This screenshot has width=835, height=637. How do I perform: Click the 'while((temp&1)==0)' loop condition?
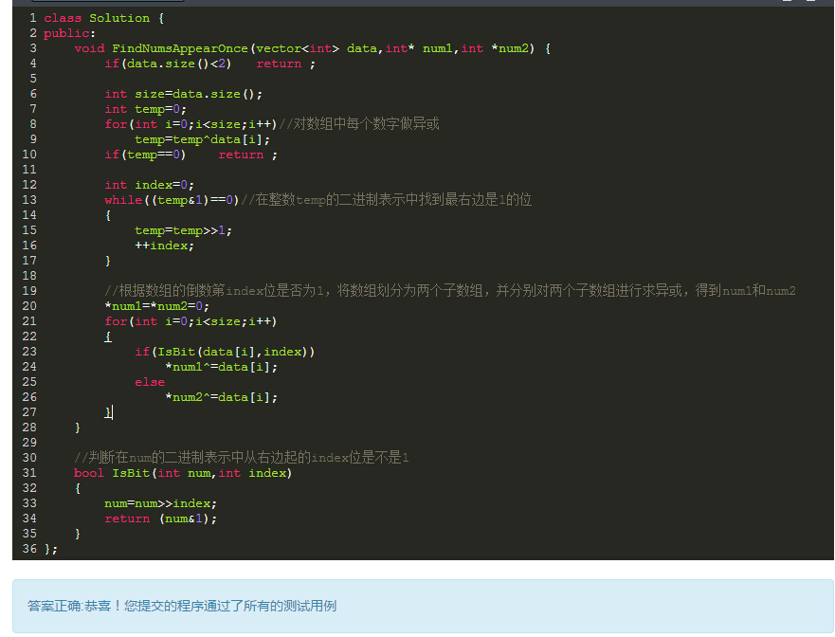tap(172, 200)
